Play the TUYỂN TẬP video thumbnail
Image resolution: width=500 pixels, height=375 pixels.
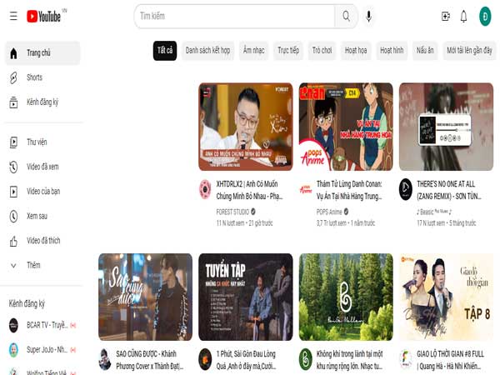click(x=245, y=297)
